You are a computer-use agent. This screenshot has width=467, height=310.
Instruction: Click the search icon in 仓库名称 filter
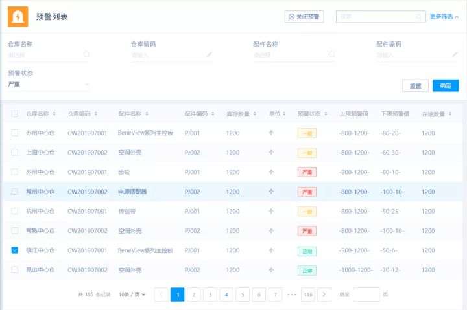[x=86, y=55]
